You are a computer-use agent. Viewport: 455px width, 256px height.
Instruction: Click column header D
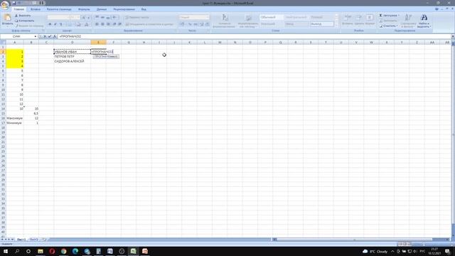pyautogui.click(x=73, y=43)
